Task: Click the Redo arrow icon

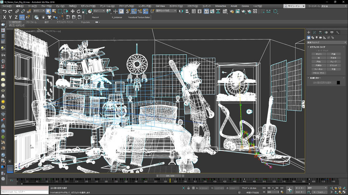Action: [11, 11]
